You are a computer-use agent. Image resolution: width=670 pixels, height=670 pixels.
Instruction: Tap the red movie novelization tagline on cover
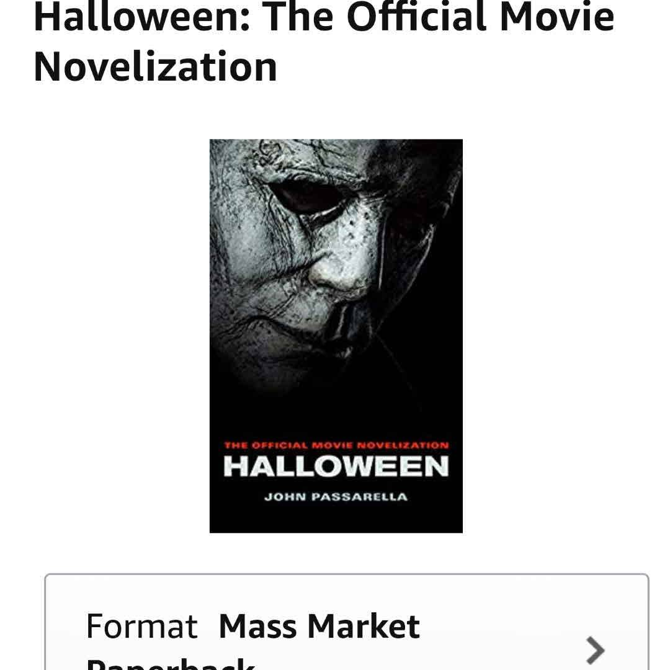(336, 445)
